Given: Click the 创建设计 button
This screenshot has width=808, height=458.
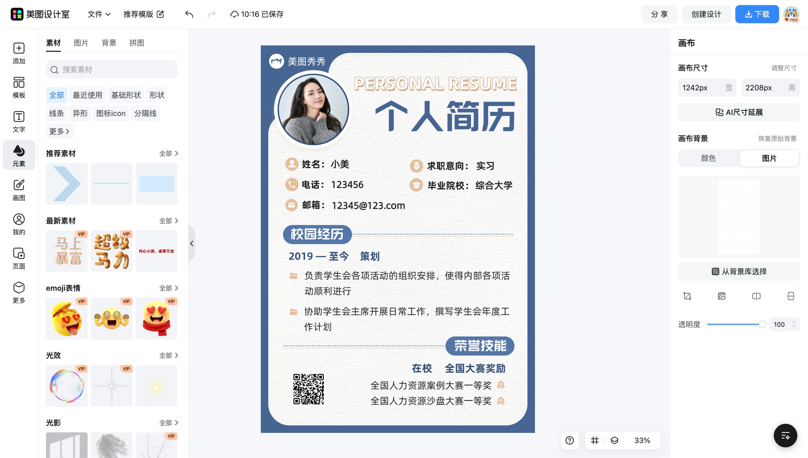Looking at the screenshot, I should (x=706, y=14).
